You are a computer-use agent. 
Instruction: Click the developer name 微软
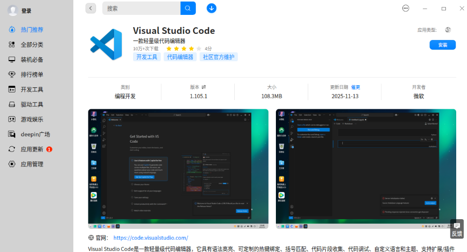[419, 96]
